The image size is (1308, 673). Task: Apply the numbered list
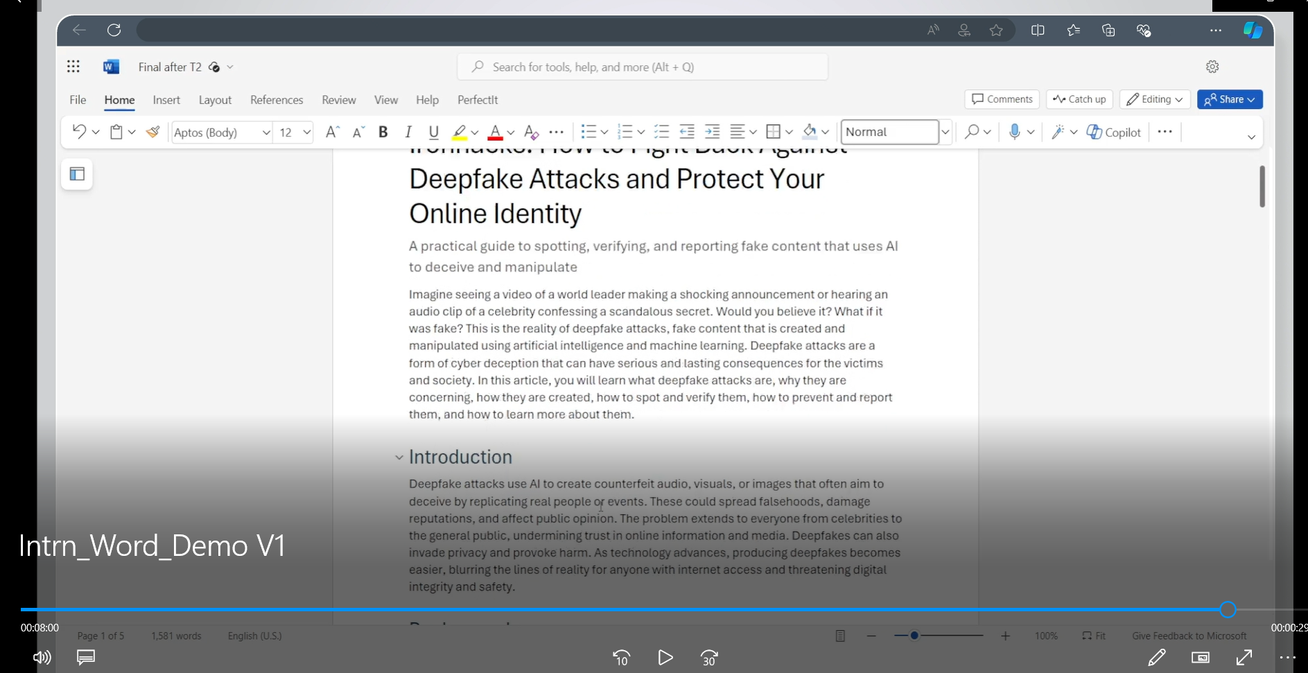tap(625, 132)
